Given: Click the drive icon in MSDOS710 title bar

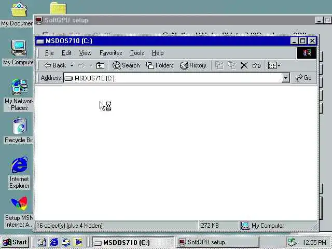Looking at the screenshot, I should [x=40, y=41].
